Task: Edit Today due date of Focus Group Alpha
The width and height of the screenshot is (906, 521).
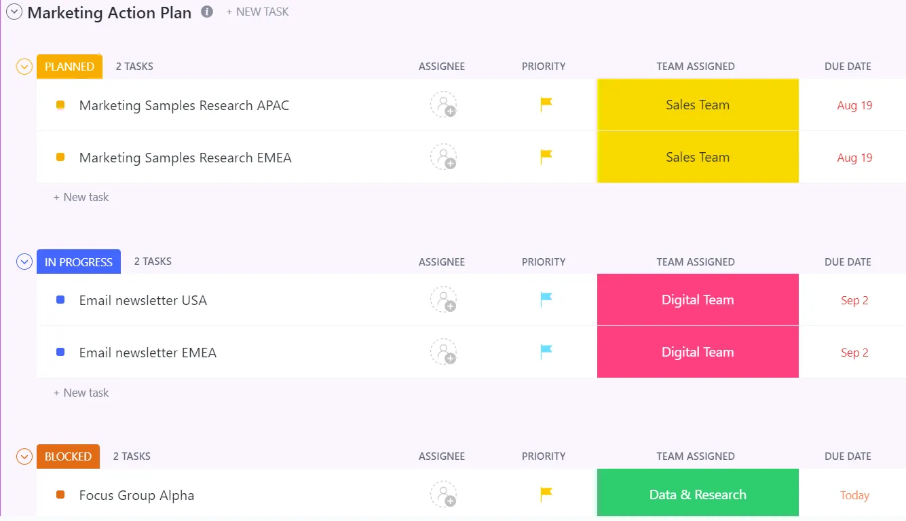Action: (854, 495)
